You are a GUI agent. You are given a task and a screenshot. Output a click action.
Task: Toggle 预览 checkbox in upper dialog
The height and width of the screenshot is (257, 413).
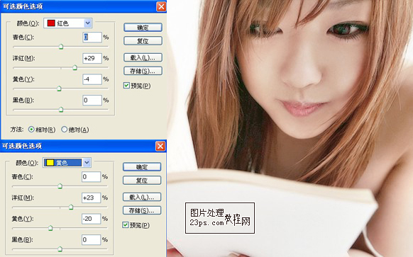(x=126, y=86)
